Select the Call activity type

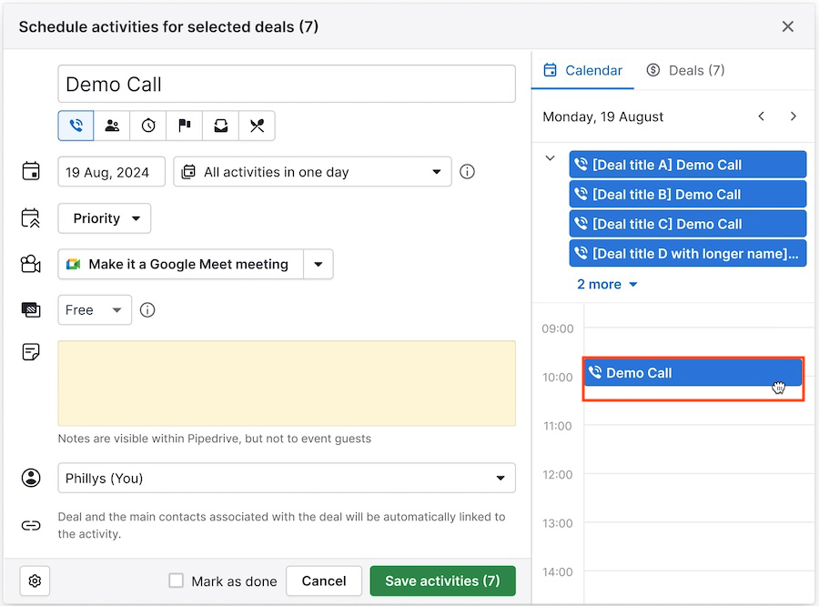point(76,126)
